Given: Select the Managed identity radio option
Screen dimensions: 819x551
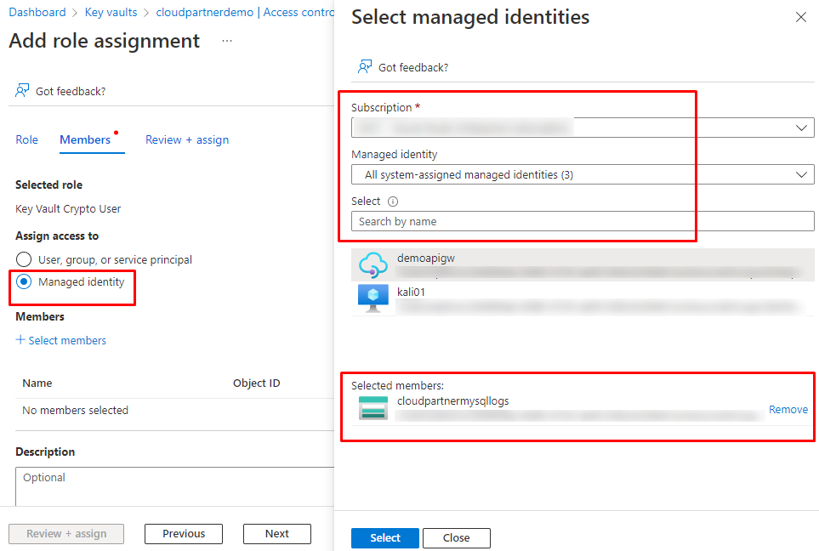Looking at the screenshot, I should (25, 281).
